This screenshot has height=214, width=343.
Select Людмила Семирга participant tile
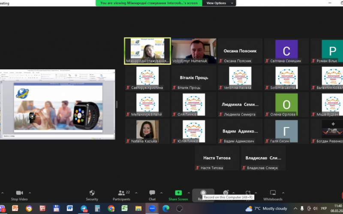(x=240, y=104)
